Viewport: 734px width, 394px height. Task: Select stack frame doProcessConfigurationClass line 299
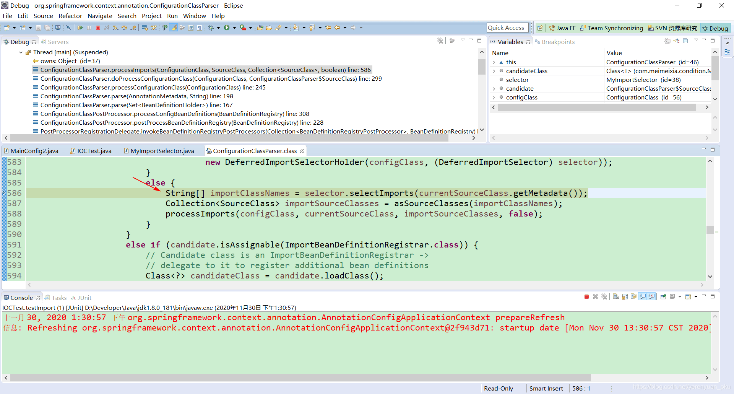pyautogui.click(x=211, y=78)
